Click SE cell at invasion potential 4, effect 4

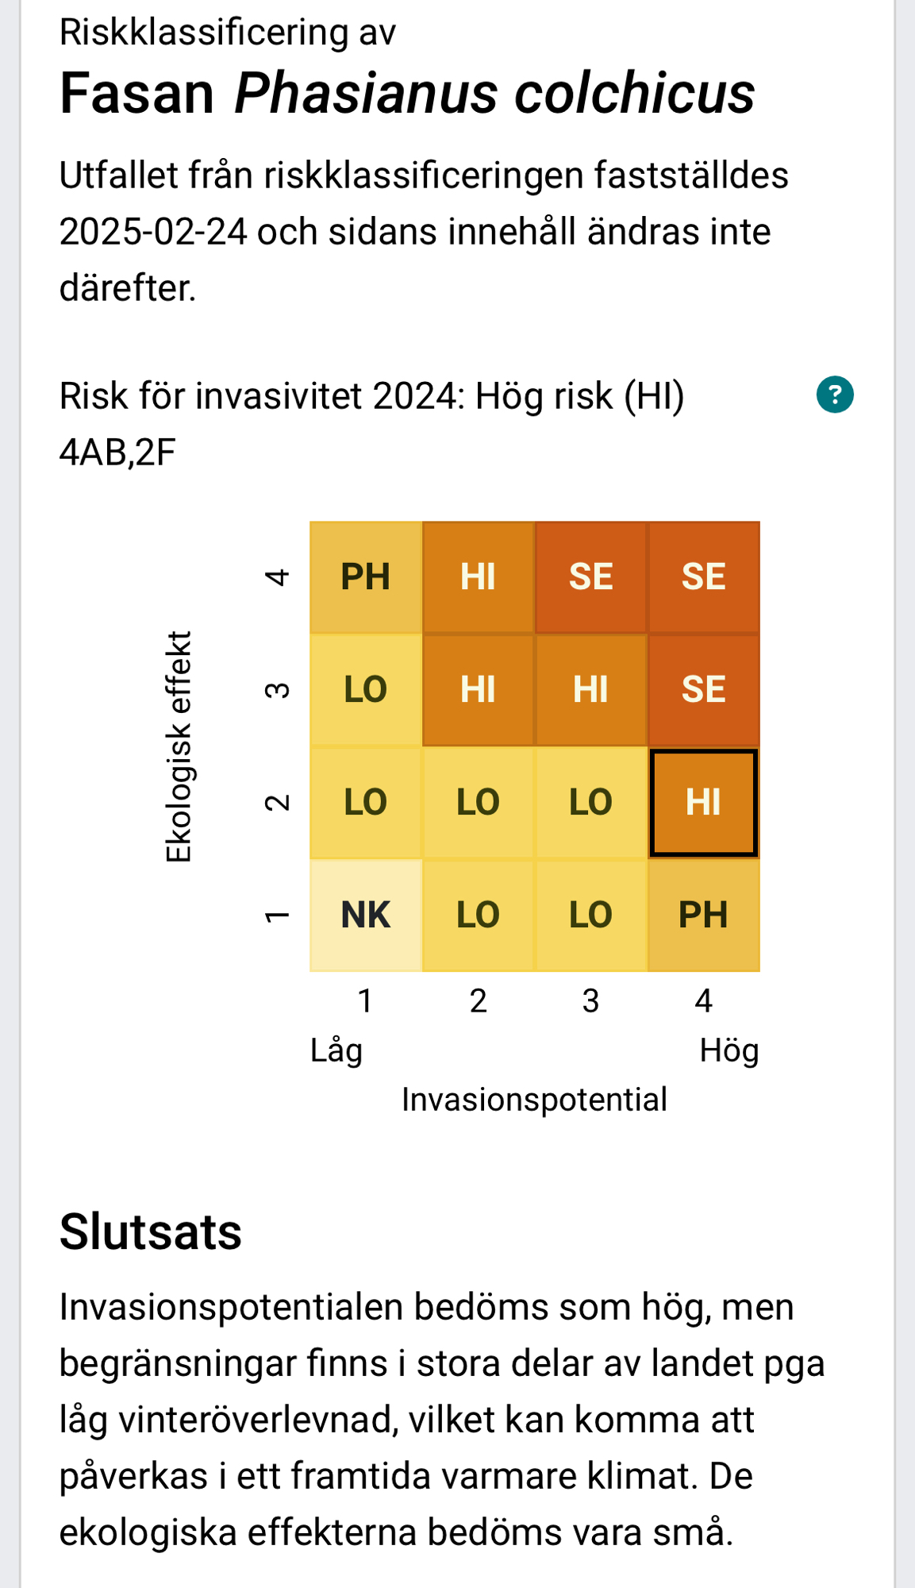703,577
